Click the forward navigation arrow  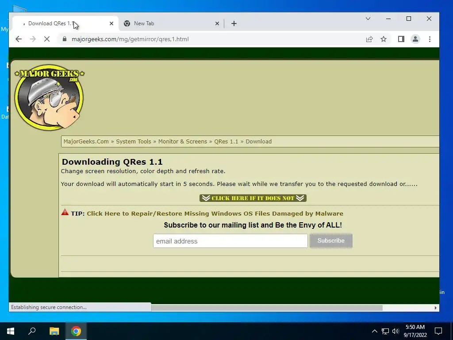pyautogui.click(x=33, y=39)
